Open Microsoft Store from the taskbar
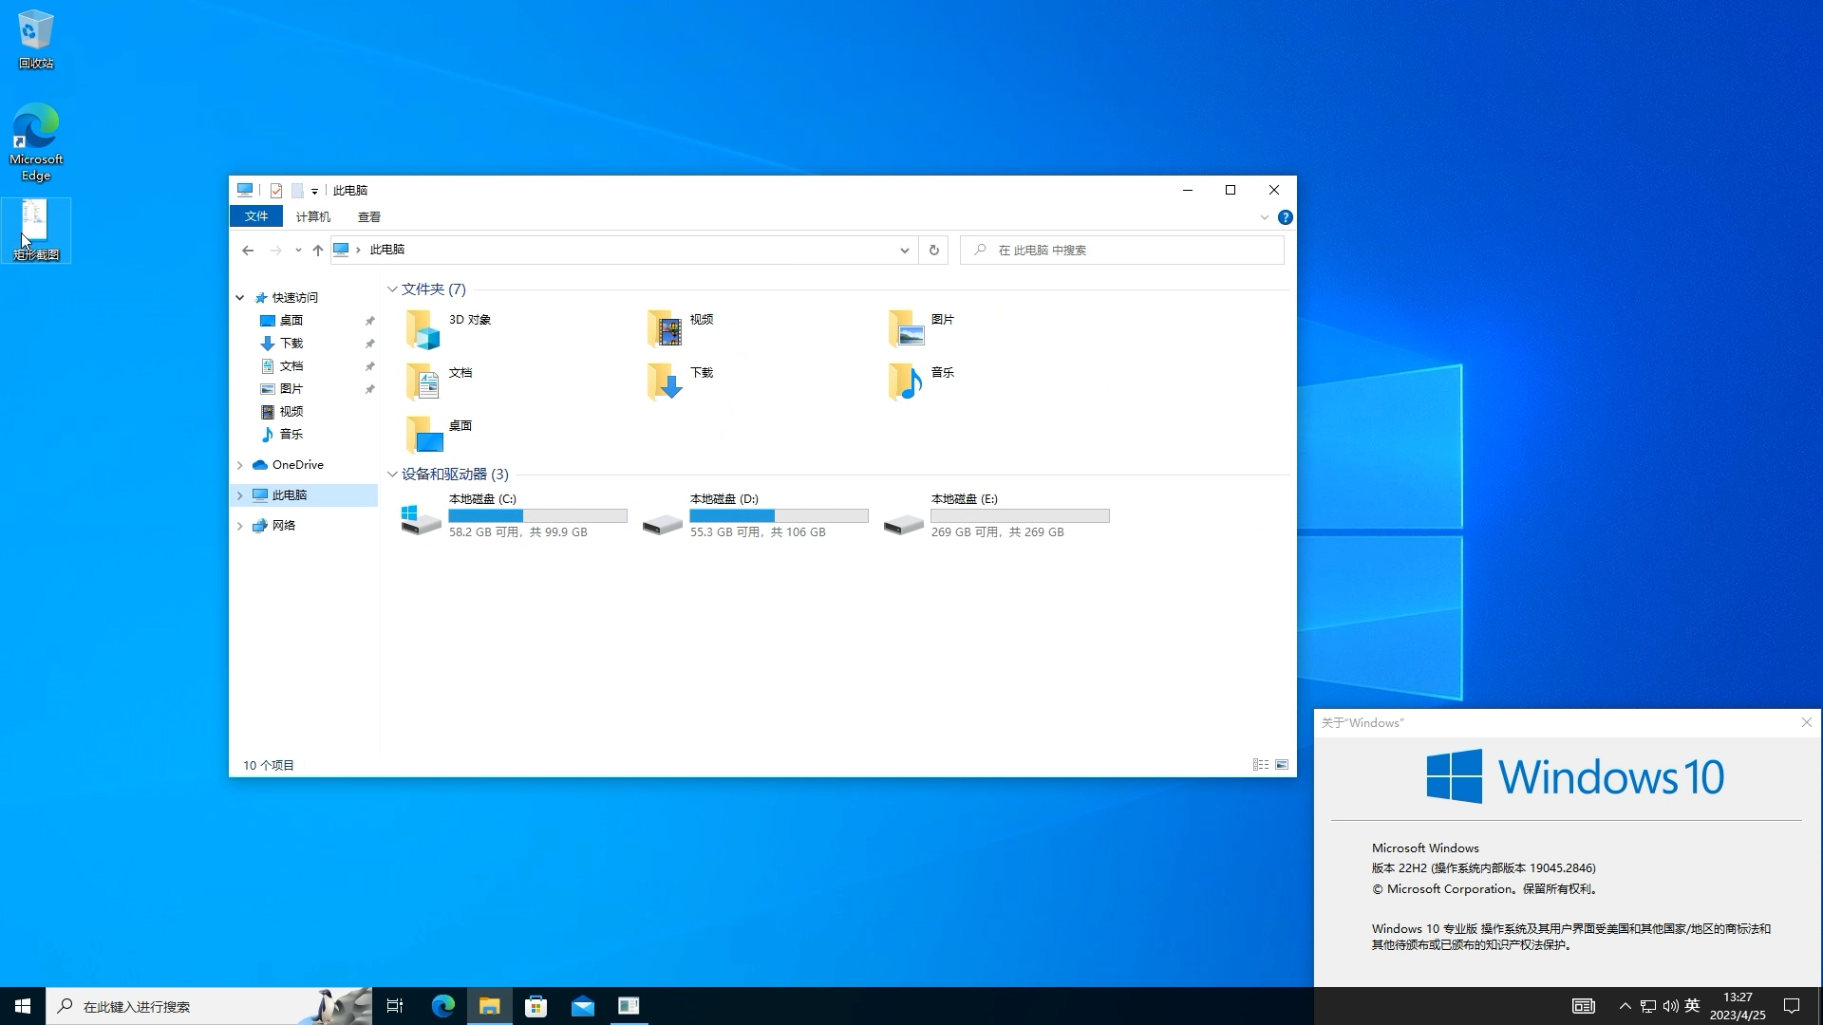This screenshot has width=1823, height=1025. (x=536, y=1005)
